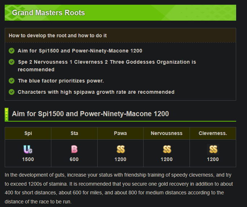
Task: Click the 'Sta' column header
Action: [74, 134]
